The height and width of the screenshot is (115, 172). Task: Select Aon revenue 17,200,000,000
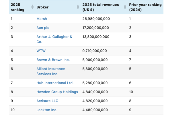point(96,28)
